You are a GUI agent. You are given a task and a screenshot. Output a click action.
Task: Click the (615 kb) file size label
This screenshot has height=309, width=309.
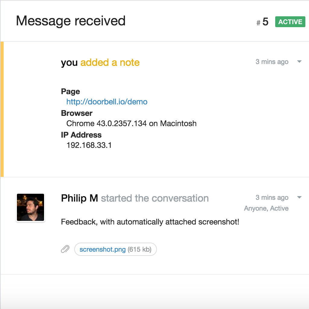coord(139,249)
